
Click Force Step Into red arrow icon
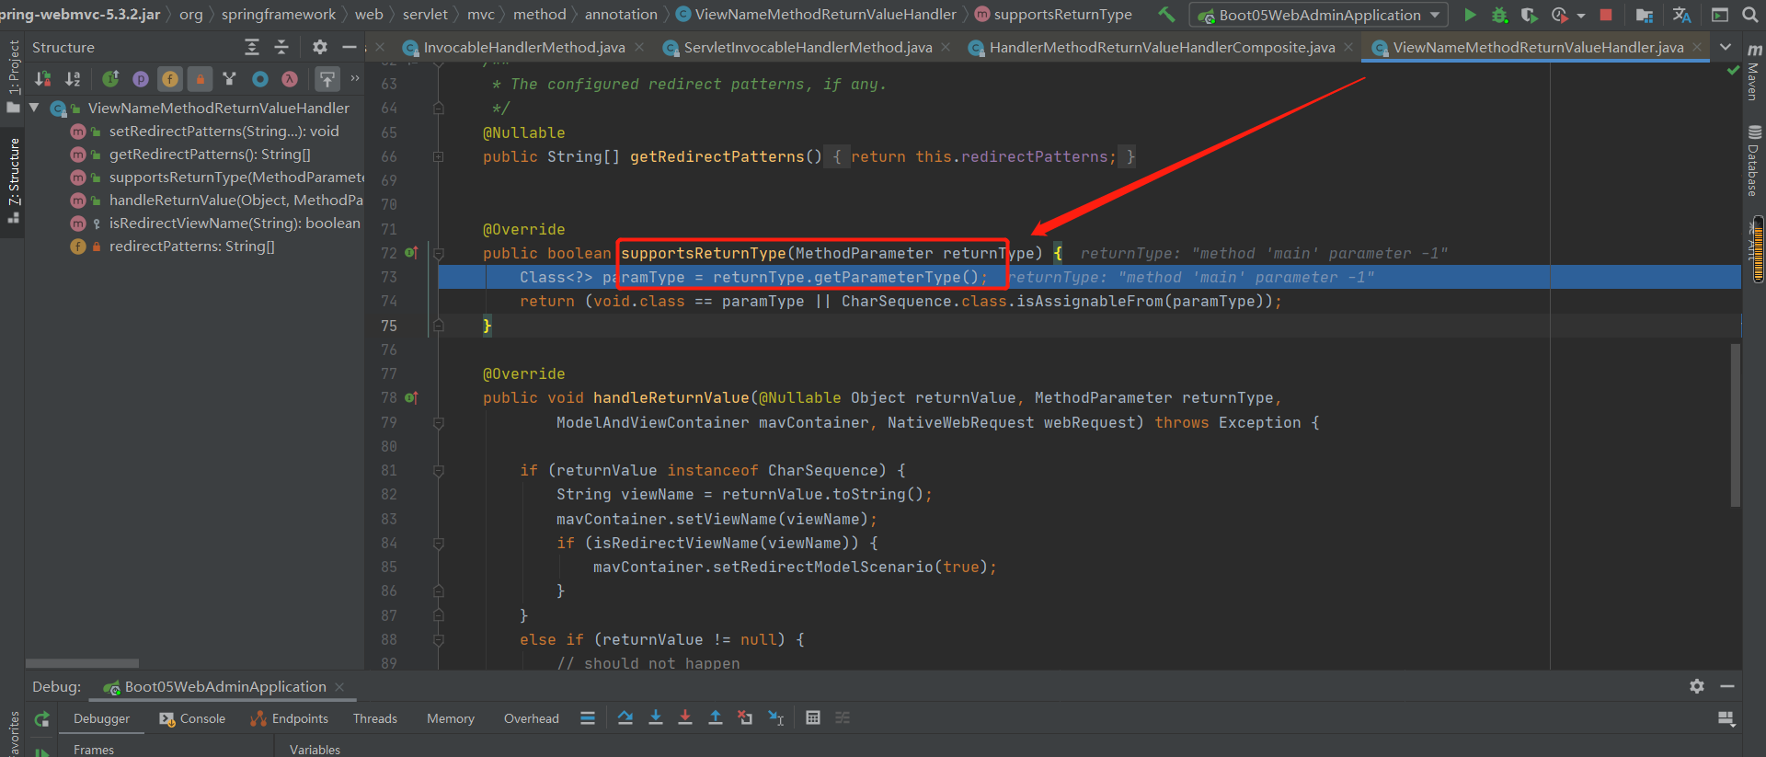tap(685, 717)
